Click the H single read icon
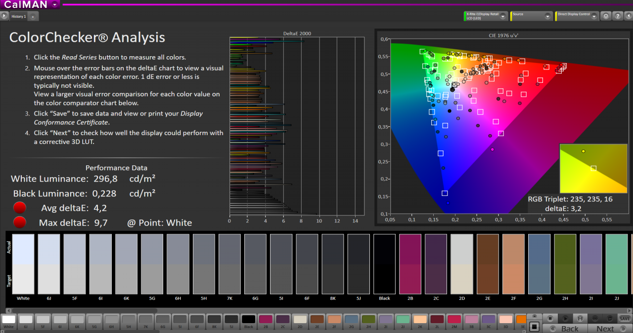The width and height of the screenshot is (633, 333). click(x=580, y=318)
